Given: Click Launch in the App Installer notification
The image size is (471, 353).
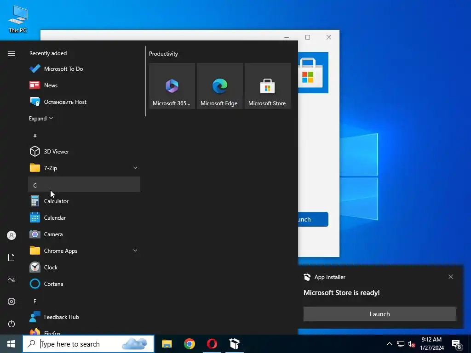Looking at the screenshot, I should [379, 314].
